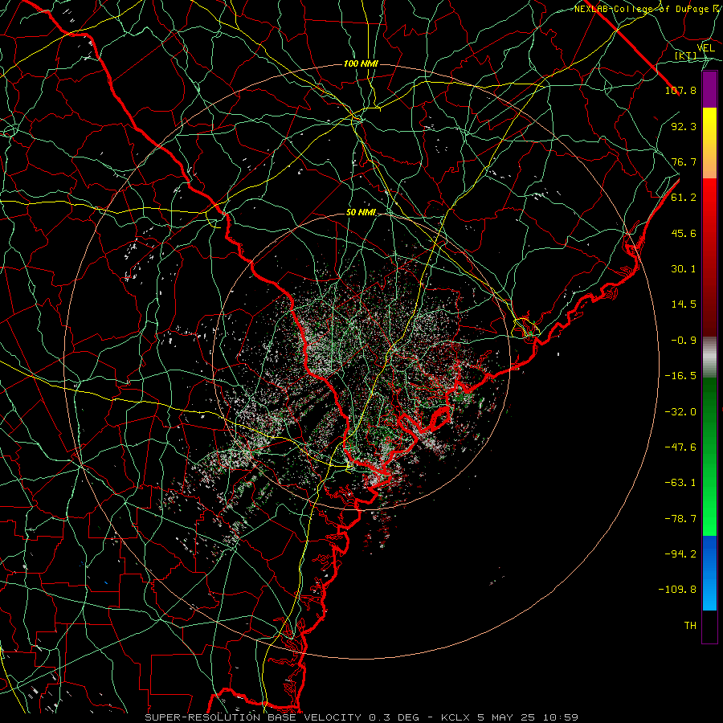
Task: Select the -32.0 velocity scale value
Action: (680, 411)
